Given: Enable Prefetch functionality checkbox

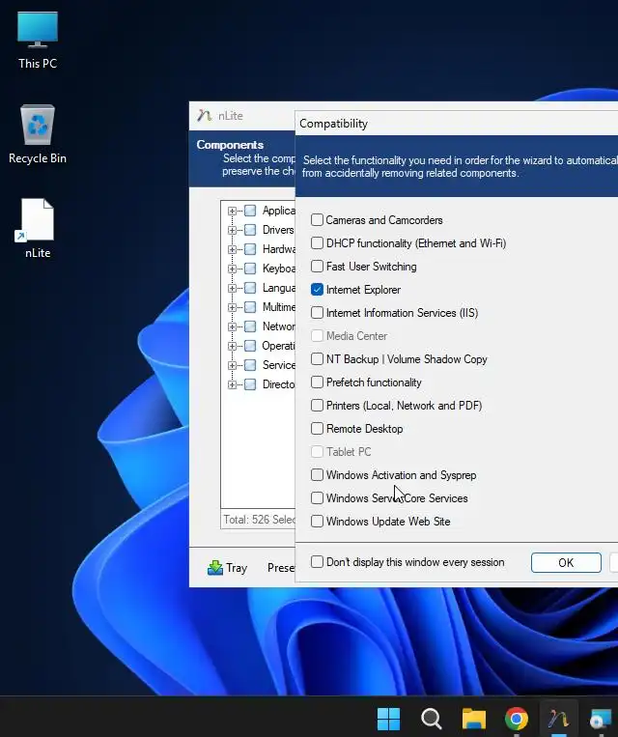Looking at the screenshot, I should click(318, 383).
